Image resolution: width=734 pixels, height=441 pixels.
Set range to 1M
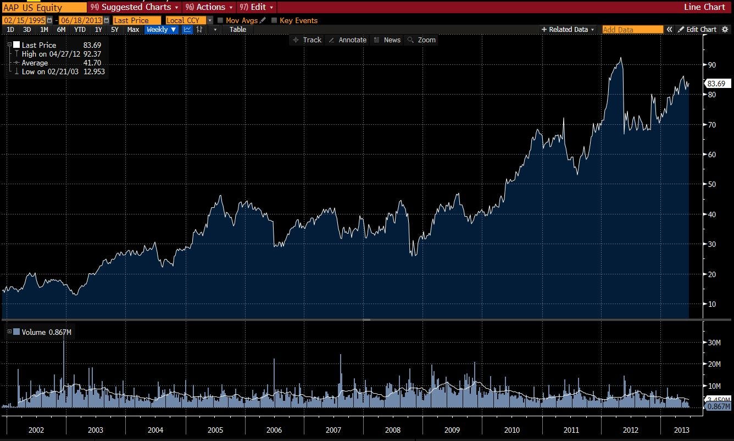pos(44,30)
